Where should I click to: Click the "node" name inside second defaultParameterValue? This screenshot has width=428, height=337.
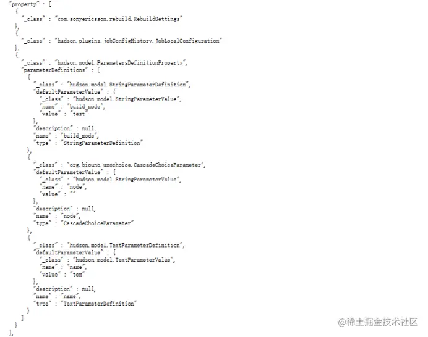coord(76,187)
